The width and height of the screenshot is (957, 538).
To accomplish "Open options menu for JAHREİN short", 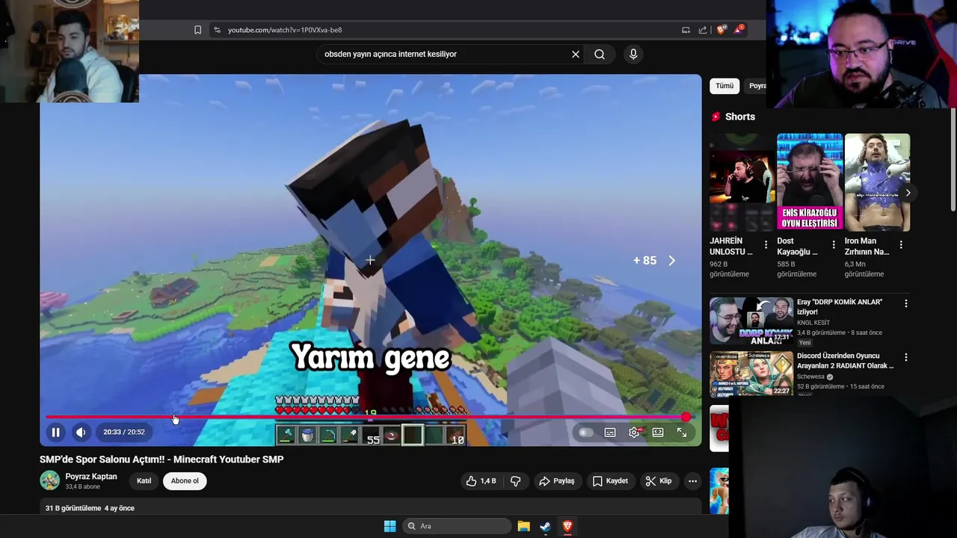I will (766, 245).
